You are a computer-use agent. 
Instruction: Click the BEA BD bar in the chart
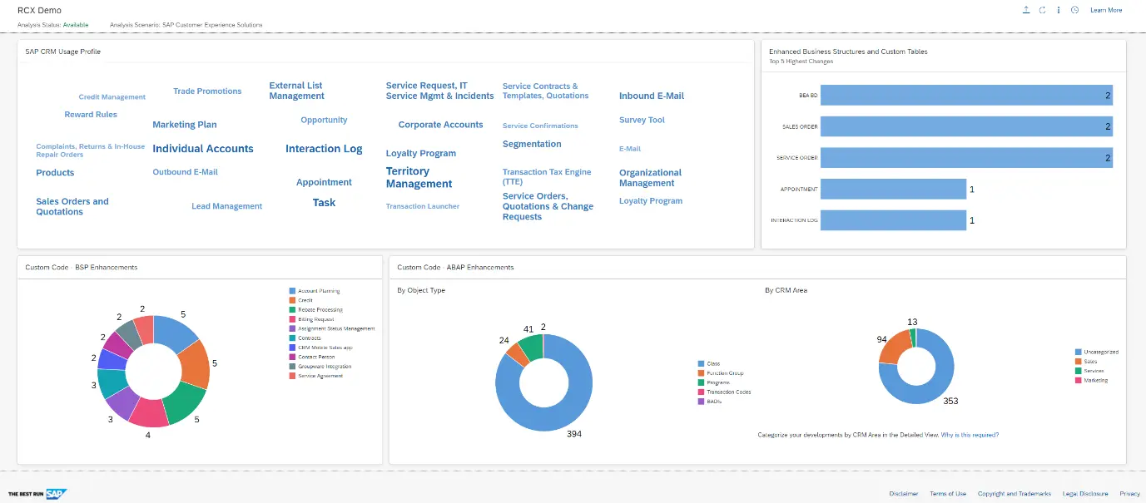click(966, 96)
